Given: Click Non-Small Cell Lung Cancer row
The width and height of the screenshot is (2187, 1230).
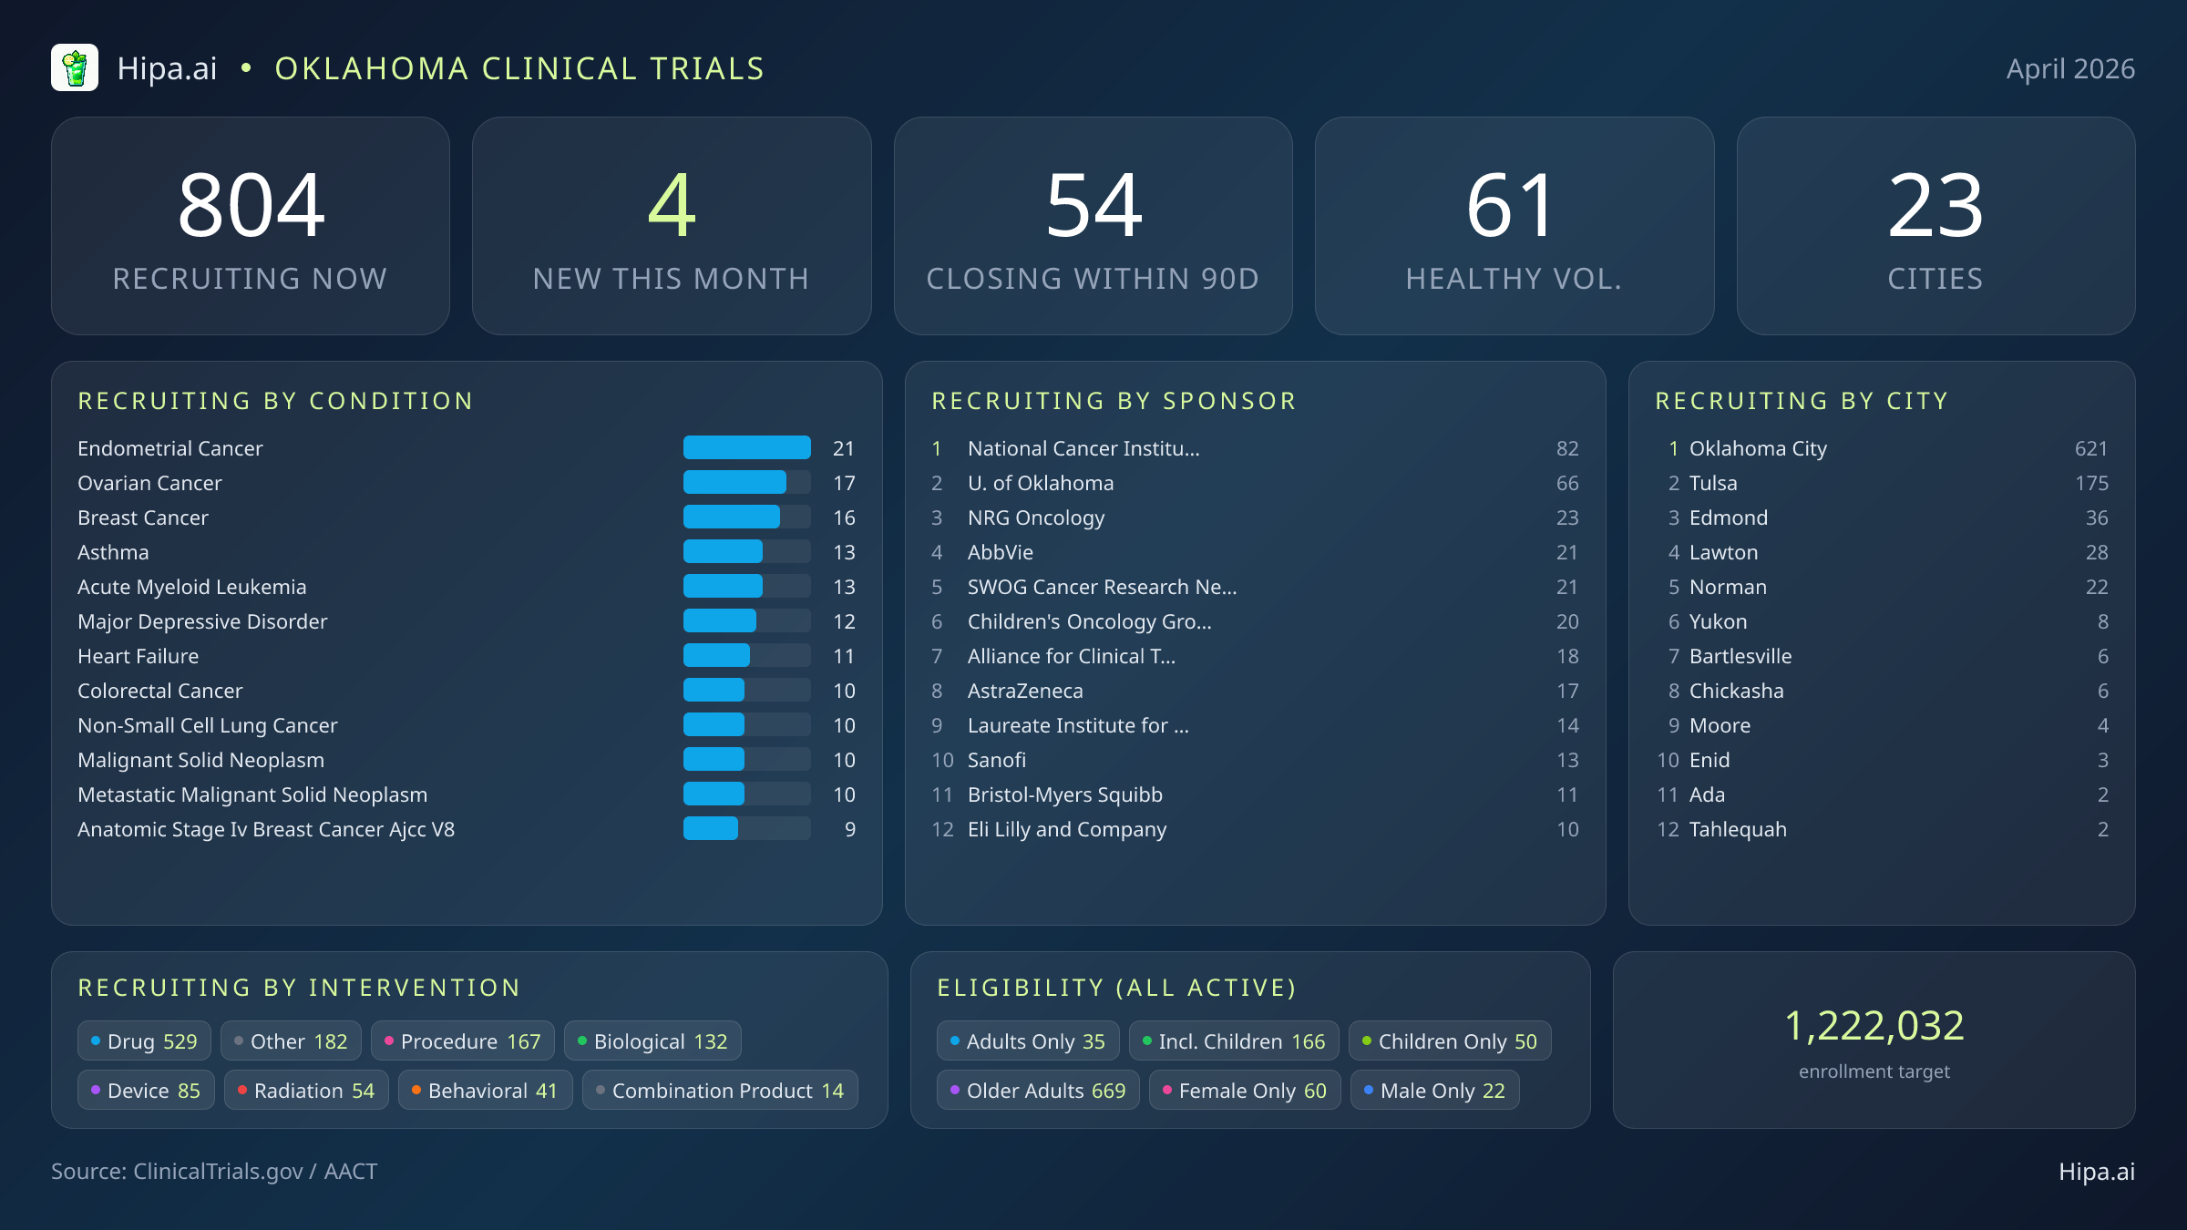Looking at the screenshot, I should pyautogui.click(x=467, y=725).
